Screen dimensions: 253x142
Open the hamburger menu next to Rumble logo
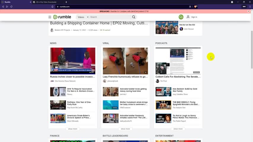coord(50,17)
